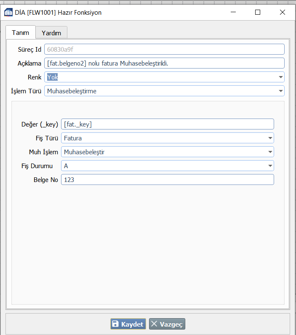Close the Hazır Fonksiyon dialog

tap(282, 12)
